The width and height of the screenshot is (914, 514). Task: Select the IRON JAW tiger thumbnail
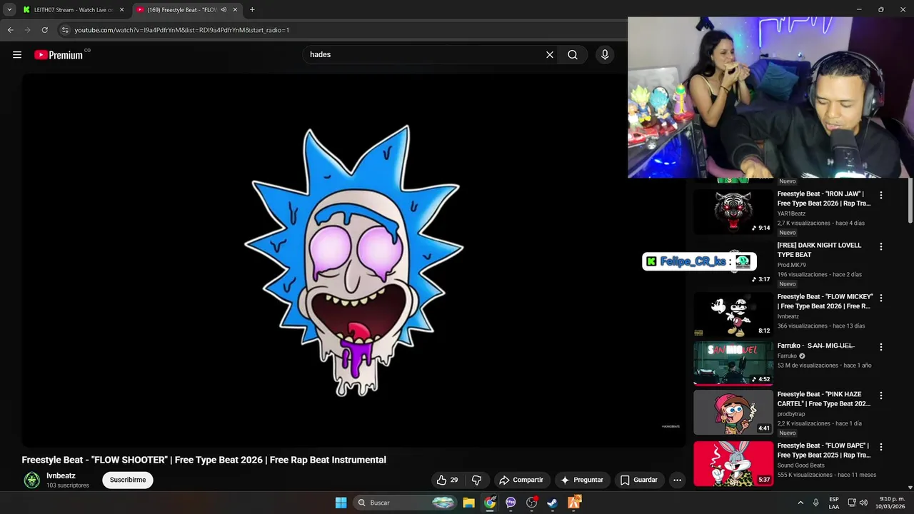(733, 211)
